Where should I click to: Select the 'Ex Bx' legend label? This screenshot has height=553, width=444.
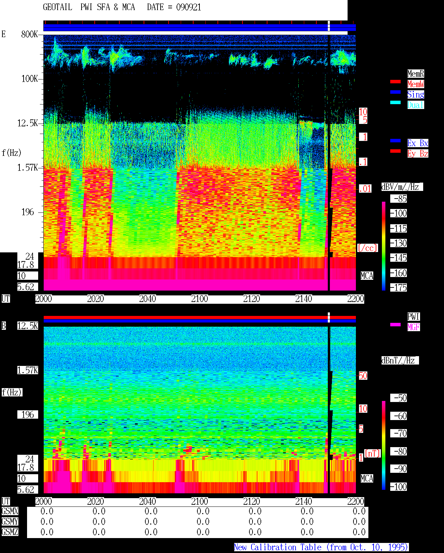[418, 143]
